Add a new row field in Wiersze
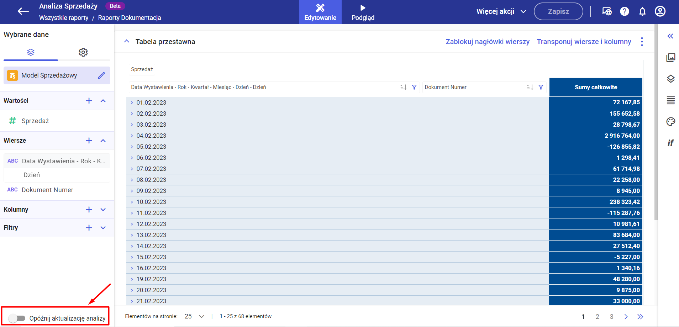This screenshot has height=327, width=679. coord(89,141)
